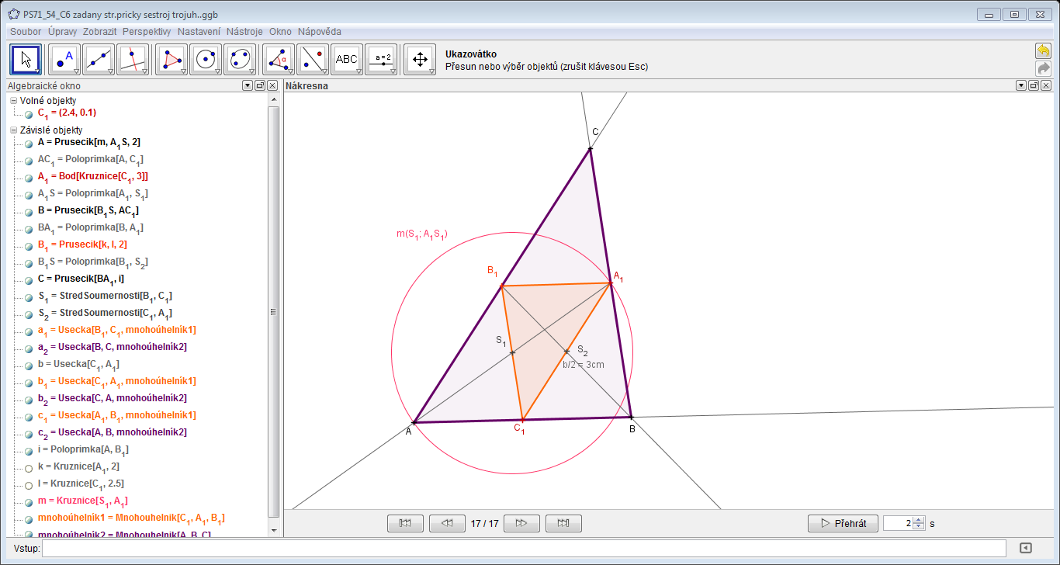The image size is (1060, 565).
Task: Toggle visibility of point A = Prusecik
Action: click(29, 143)
